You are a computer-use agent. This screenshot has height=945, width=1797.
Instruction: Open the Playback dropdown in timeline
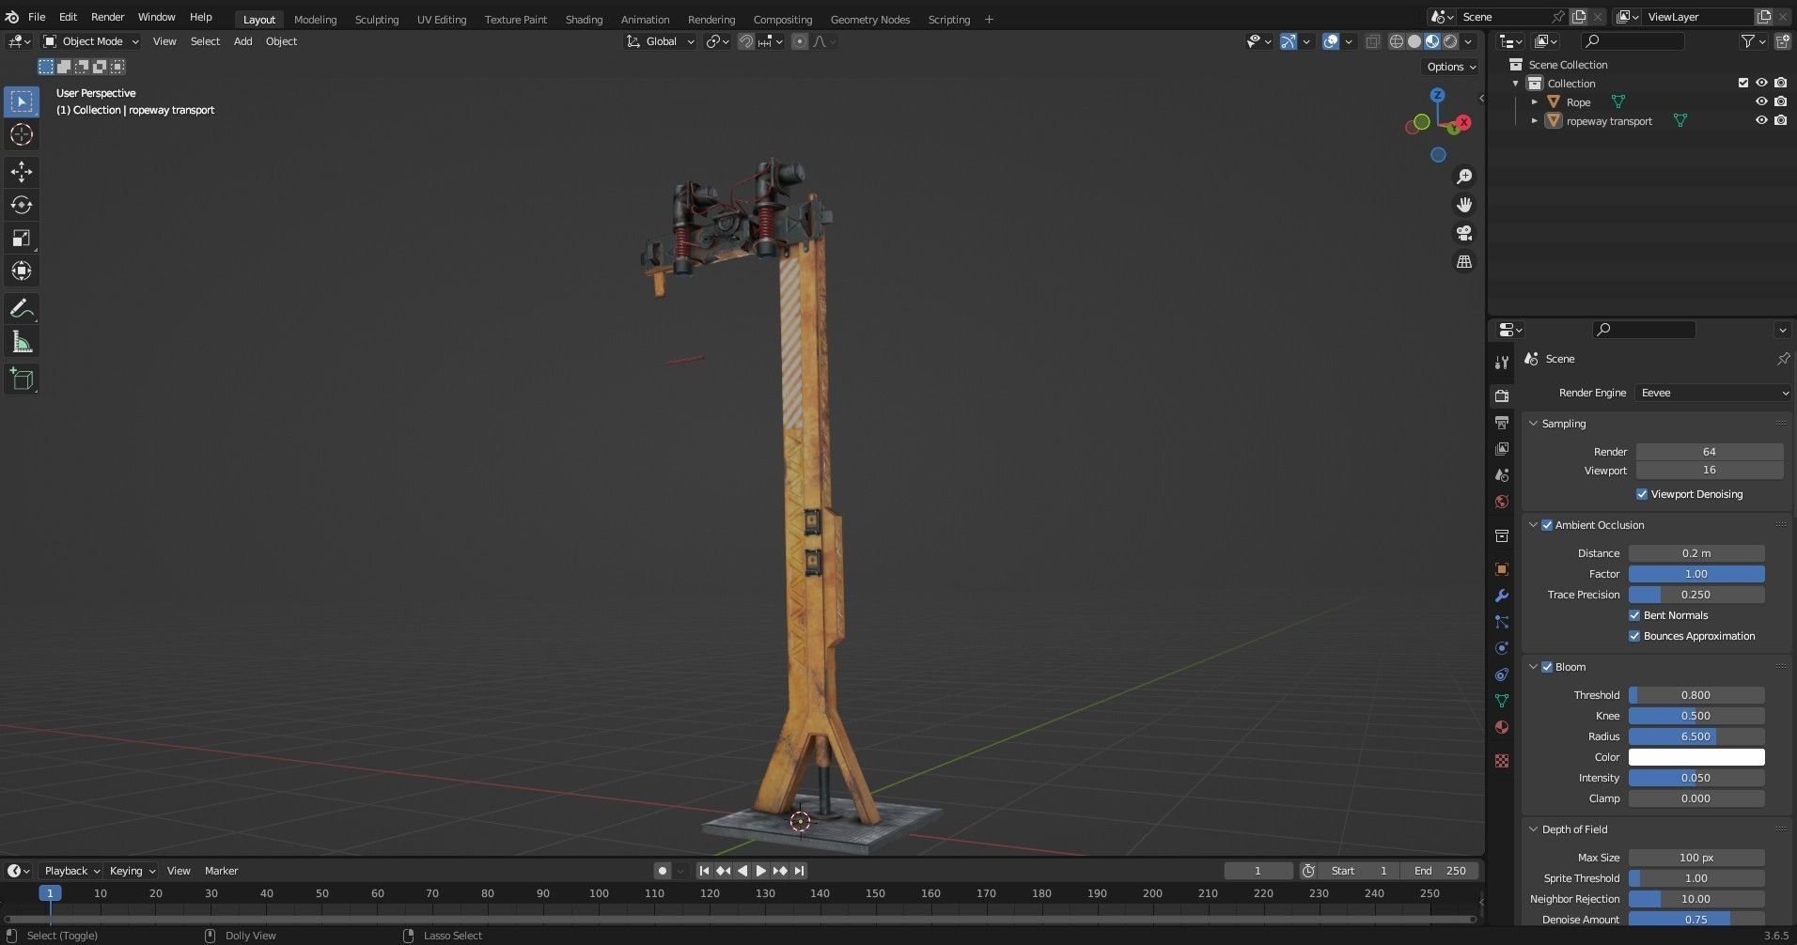pyautogui.click(x=71, y=871)
